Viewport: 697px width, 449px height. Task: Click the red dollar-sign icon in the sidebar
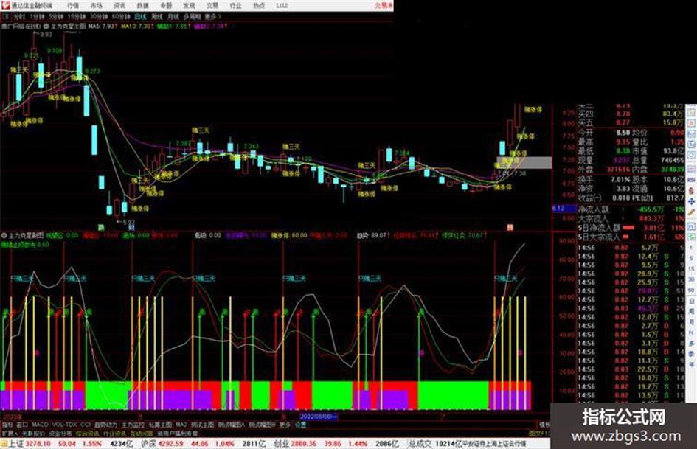[691, 191]
